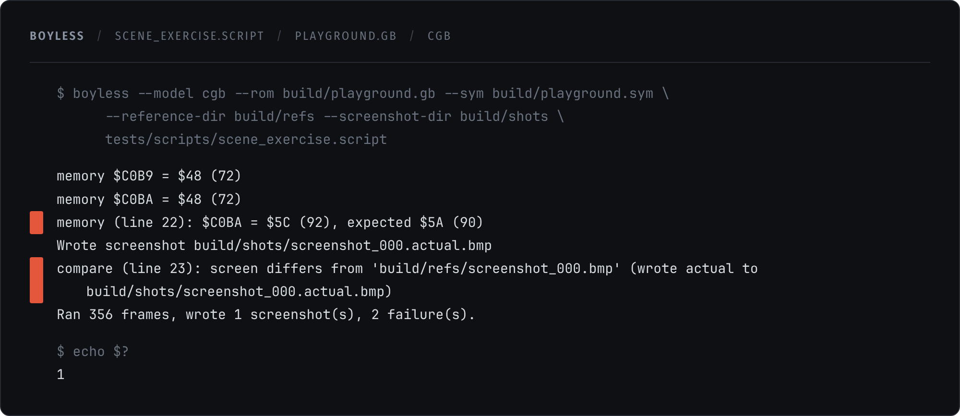Click the boyless --model cgb command line
This screenshot has width=960, height=416.
(x=363, y=94)
